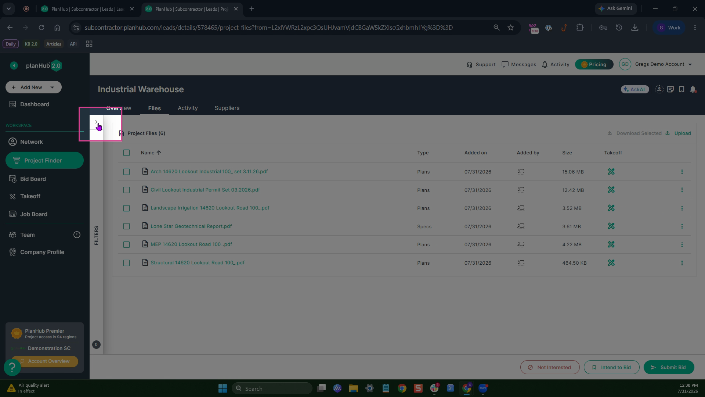Select checkbox for Civil Lookout Industrial Permit Set
Screen dimensions: 705x397
(126, 190)
